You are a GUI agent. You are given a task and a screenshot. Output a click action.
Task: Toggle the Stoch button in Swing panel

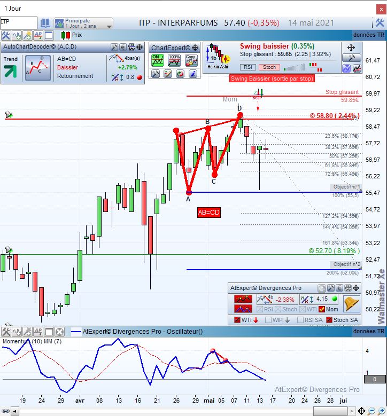pos(269,67)
